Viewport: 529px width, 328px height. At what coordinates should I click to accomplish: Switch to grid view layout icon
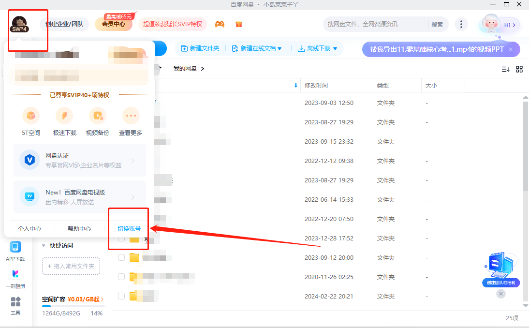pyautogui.click(x=519, y=69)
